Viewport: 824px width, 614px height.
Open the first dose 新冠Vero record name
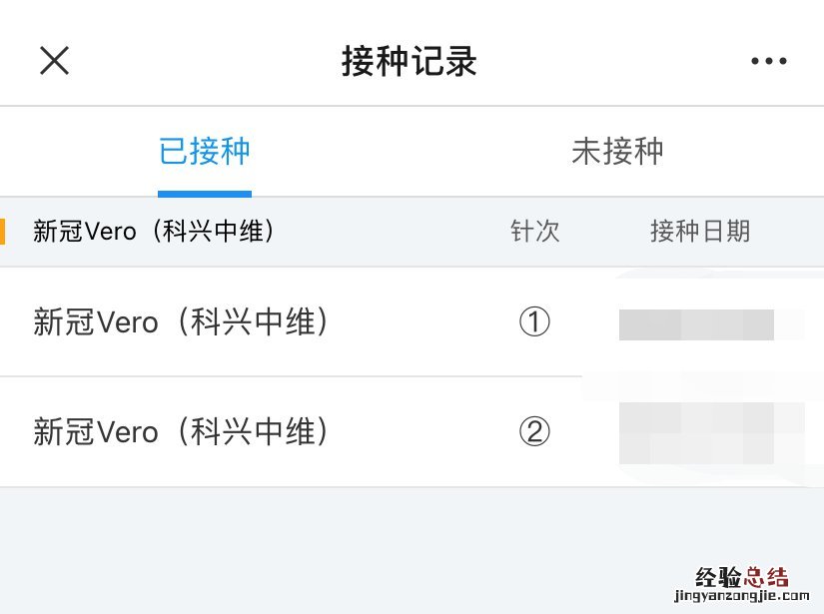[181, 322]
